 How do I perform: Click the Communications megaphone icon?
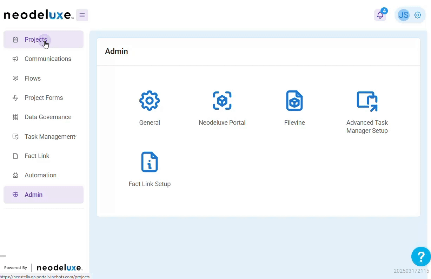(15, 59)
